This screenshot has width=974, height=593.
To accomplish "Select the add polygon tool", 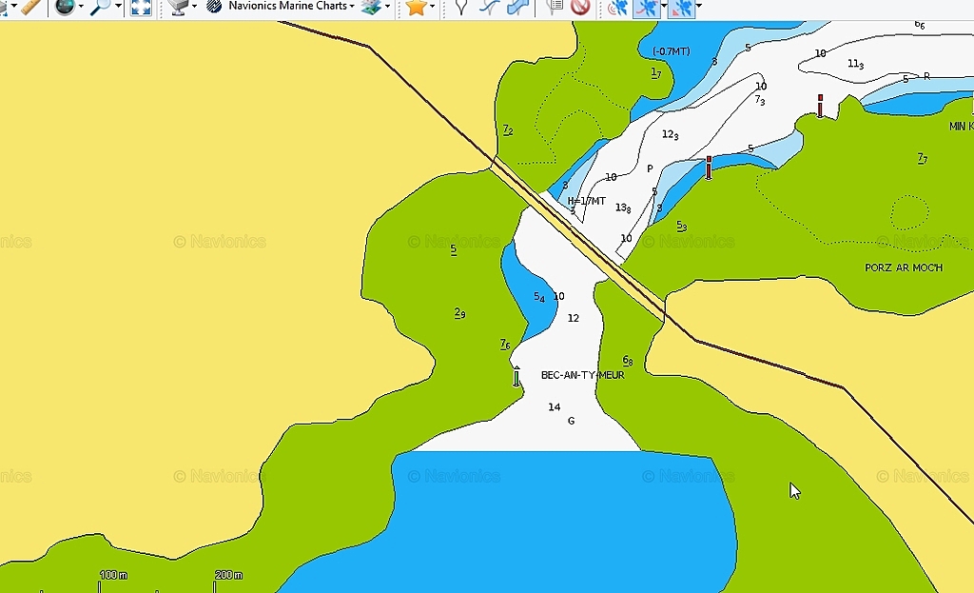I will (x=516, y=7).
